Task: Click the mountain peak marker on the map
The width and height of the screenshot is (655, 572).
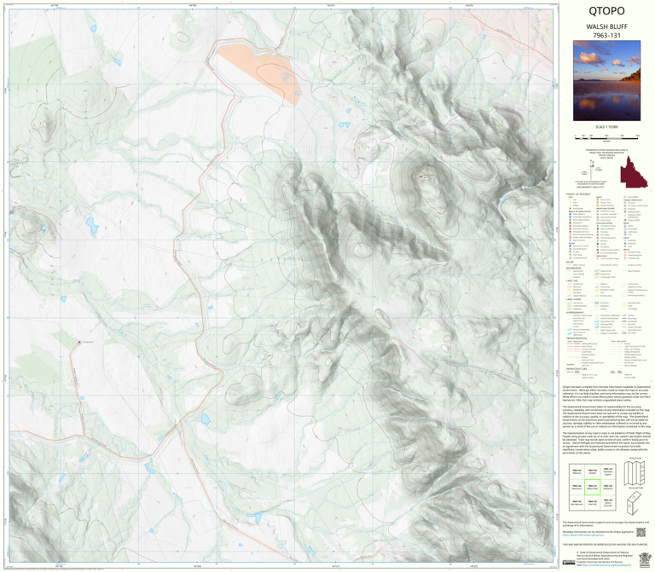Action: pyautogui.click(x=421, y=176)
